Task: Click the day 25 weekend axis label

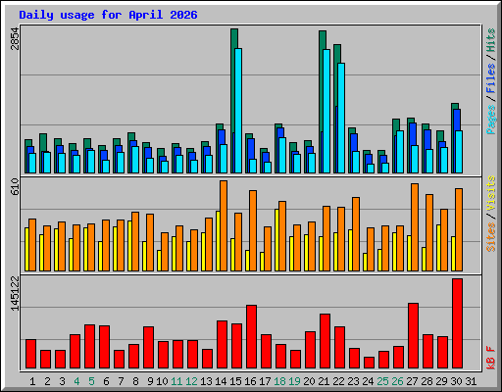Action: (x=382, y=381)
